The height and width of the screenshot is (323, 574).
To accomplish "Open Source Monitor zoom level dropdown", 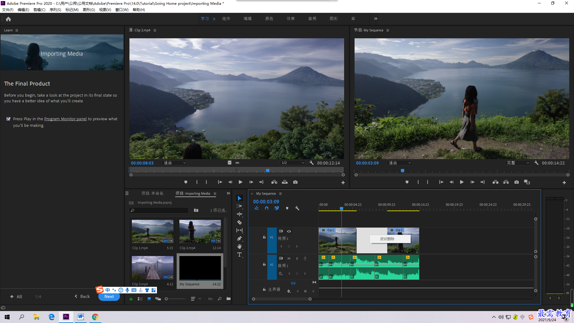I will pyautogui.click(x=175, y=163).
